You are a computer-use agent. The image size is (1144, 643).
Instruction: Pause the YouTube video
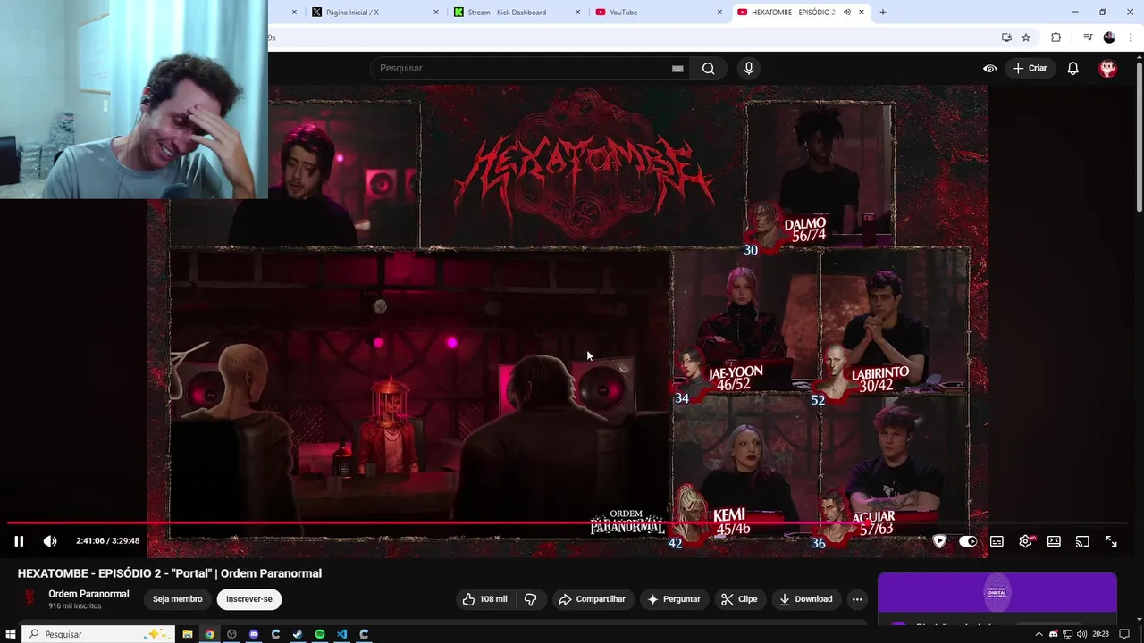(19, 541)
